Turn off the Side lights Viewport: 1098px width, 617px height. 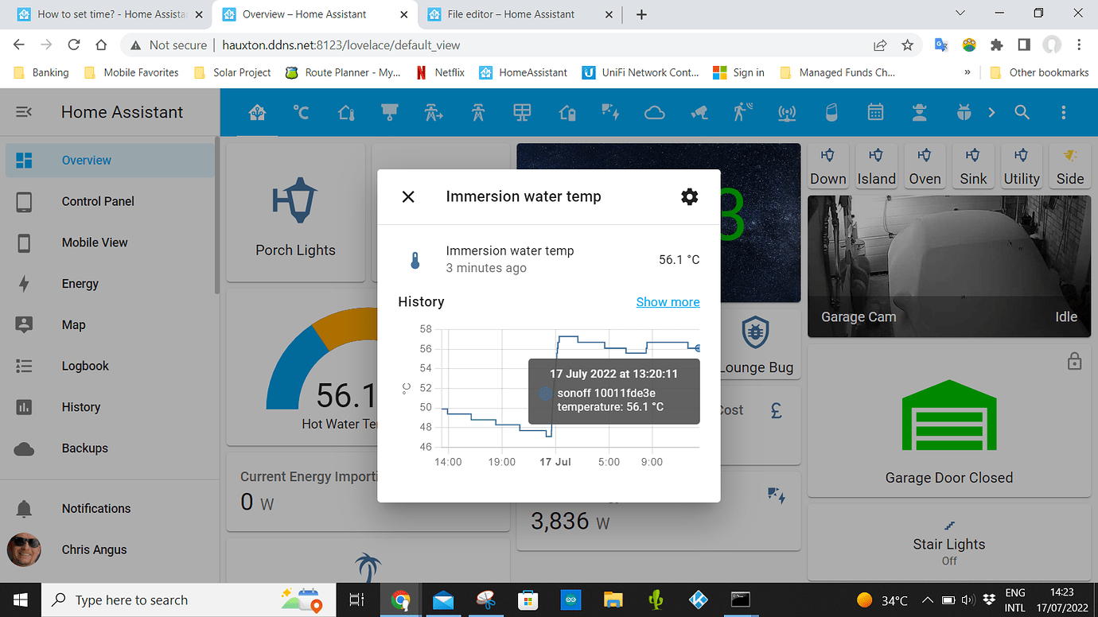(1069, 165)
